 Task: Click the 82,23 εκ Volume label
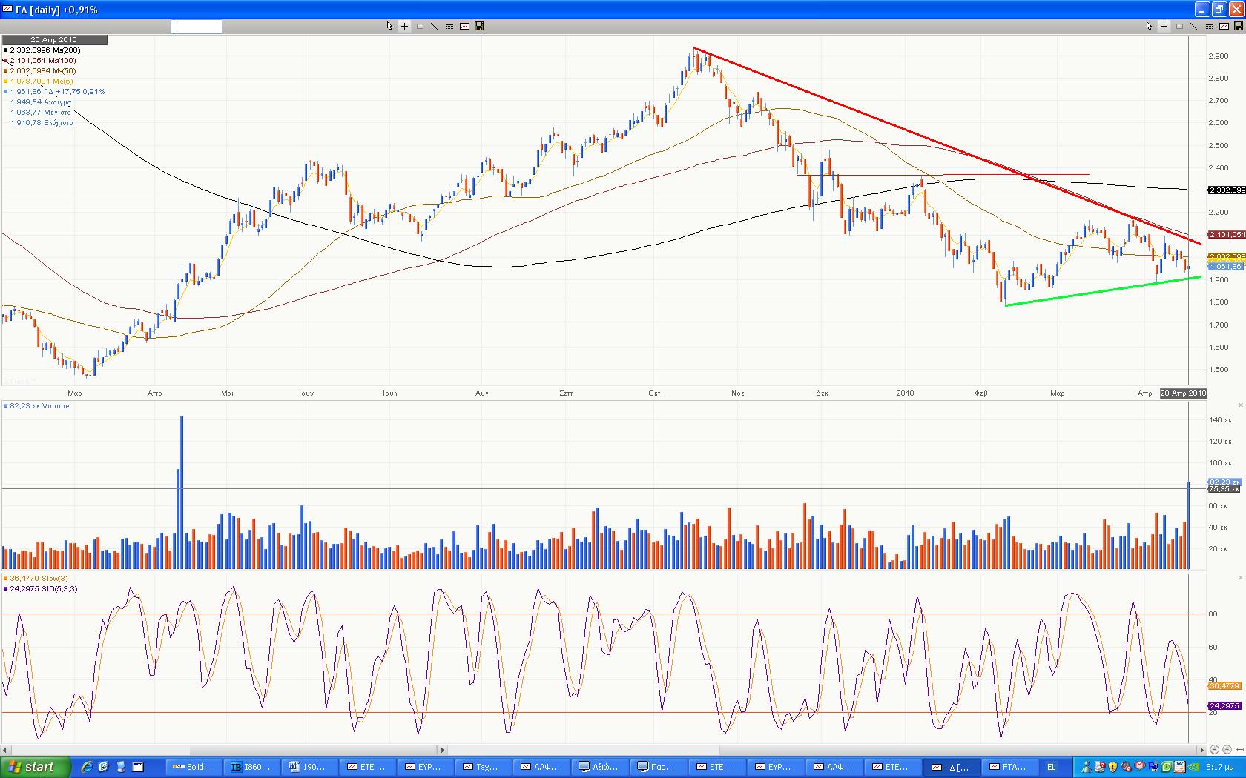tap(37, 406)
